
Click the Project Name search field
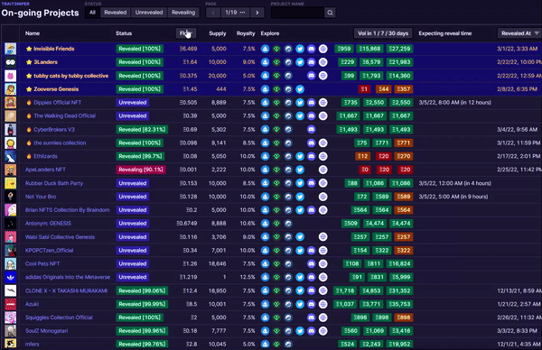pyautogui.click(x=297, y=13)
